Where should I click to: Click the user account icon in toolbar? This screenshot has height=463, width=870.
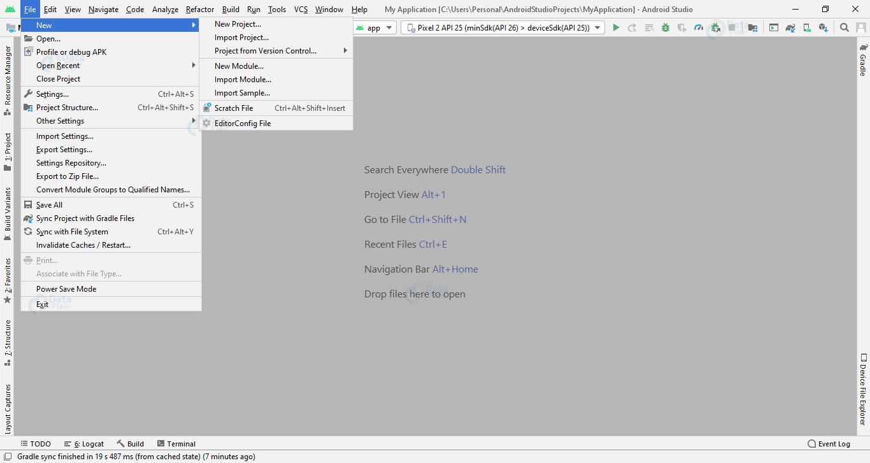(x=861, y=27)
